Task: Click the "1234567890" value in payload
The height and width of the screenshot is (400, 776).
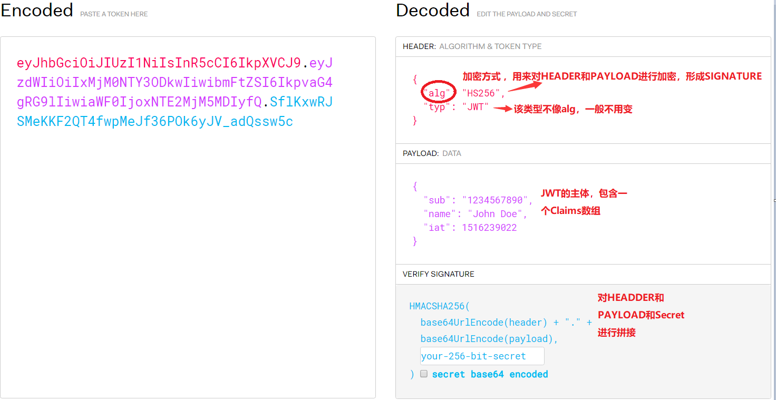Action: pos(495,200)
